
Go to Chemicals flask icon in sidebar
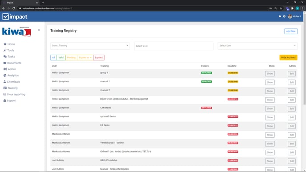pyautogui.click(x=5, y=81)
